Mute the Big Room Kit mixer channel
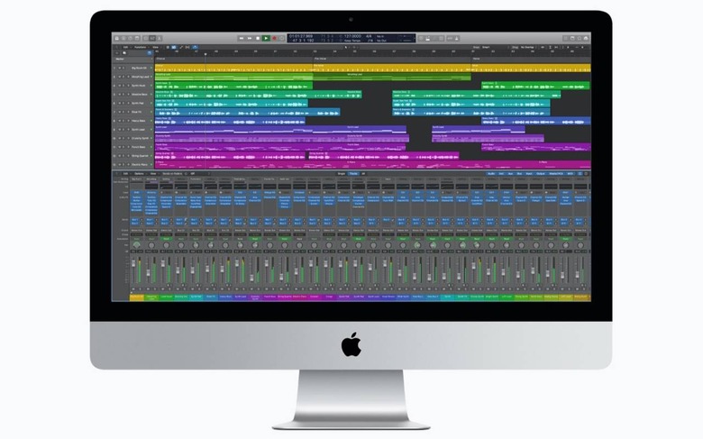Viewport: 703px width, 439px height. [x=133, y=289]
